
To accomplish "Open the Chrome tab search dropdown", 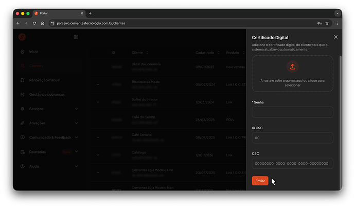I will 337,13.
